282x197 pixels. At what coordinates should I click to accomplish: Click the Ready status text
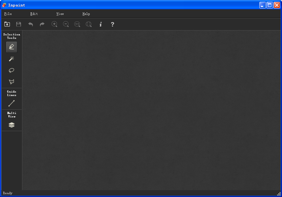[8, 193]
